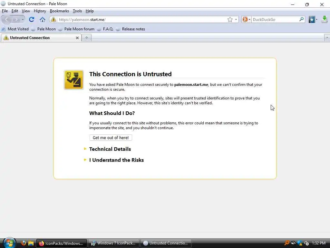330x248 pixels.
Task: Bookmark this page with the star
Action: point(230,20)
